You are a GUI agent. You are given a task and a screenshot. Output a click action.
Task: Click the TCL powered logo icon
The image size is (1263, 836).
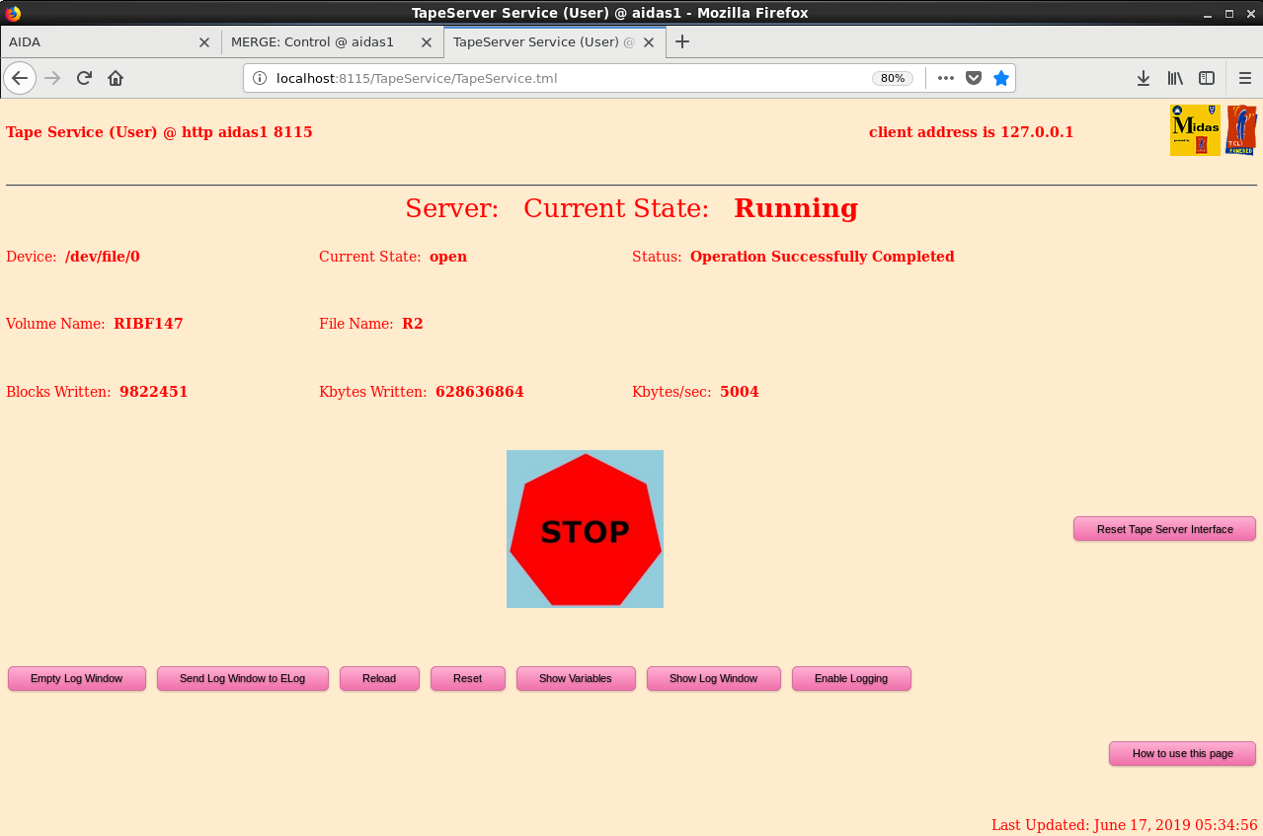[x=1241, y=130]
